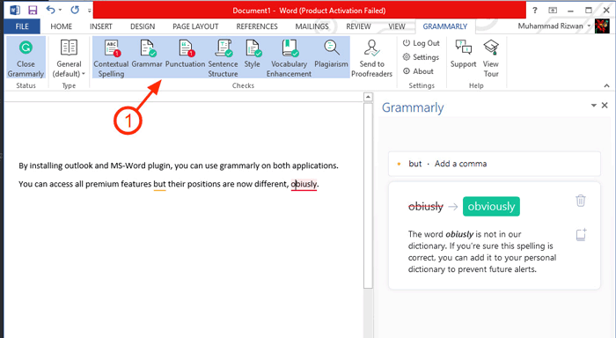The height and width of the screenshot is (338, 616).
Task: Click the Save icon in quick access toolbar
Action: point(33,11)
